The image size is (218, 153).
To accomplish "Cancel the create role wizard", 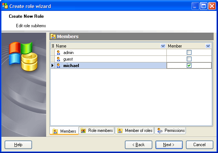I will (199, 145).
